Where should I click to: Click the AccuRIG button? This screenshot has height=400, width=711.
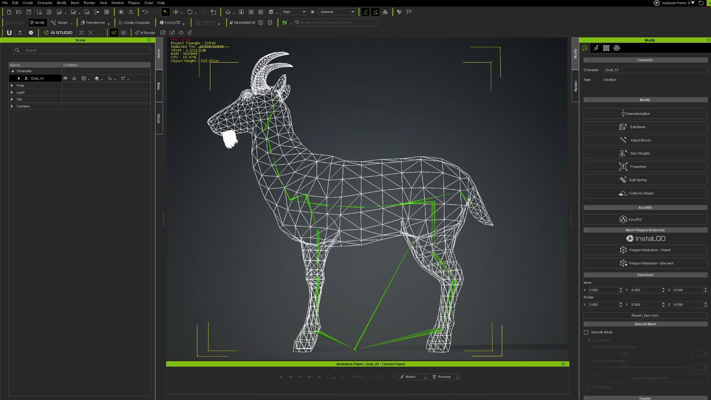click(645, 219)
